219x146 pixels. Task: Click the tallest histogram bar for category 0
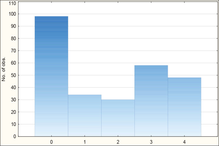click(x=51, y=76)
